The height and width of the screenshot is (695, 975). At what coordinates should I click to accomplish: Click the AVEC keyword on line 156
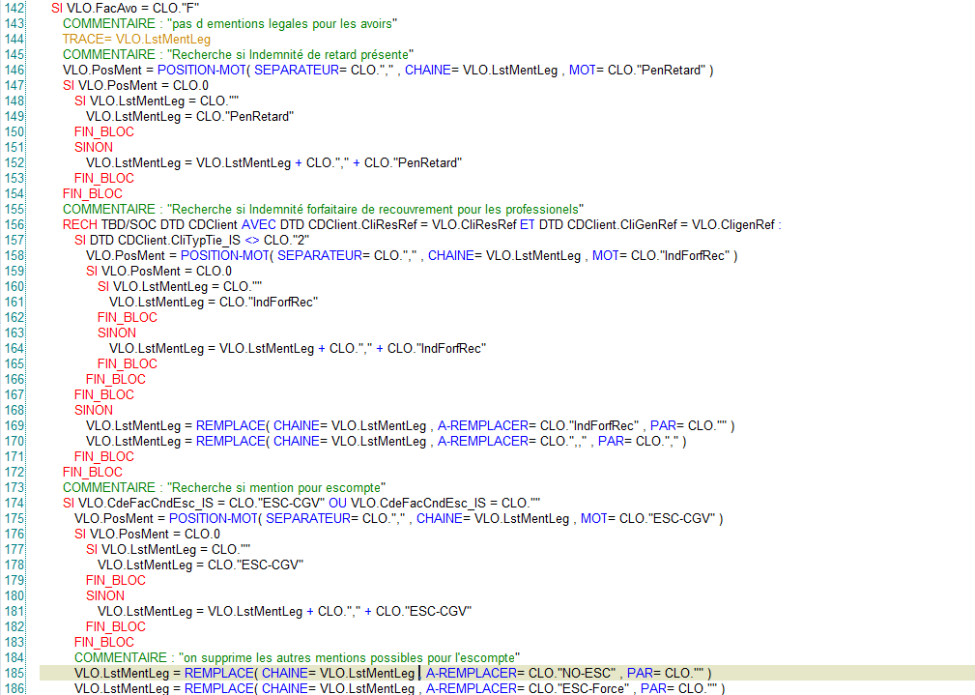[260, 224]
